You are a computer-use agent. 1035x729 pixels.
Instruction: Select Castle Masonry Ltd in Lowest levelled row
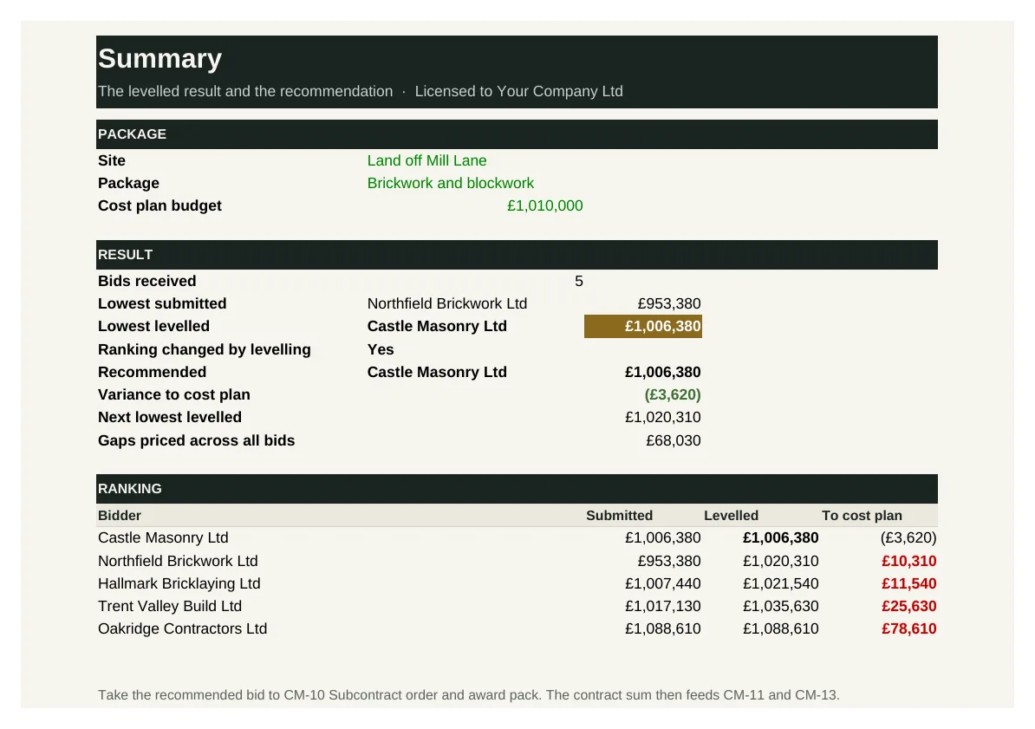coord(437,326)
